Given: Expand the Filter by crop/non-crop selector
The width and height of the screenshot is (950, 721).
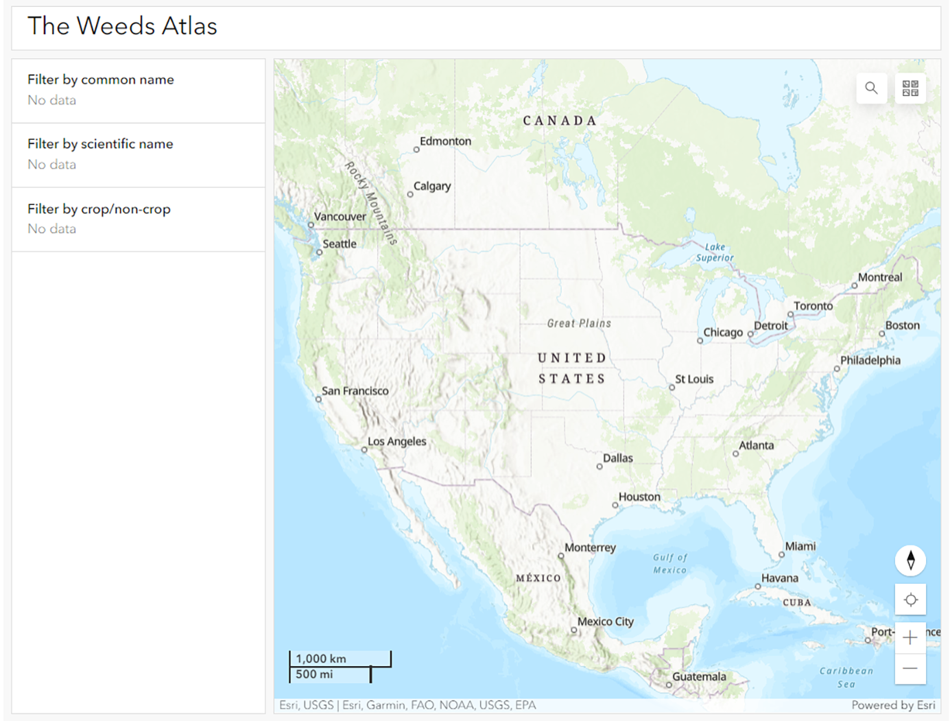Looking at the screenshot, I should coord(138,220).
